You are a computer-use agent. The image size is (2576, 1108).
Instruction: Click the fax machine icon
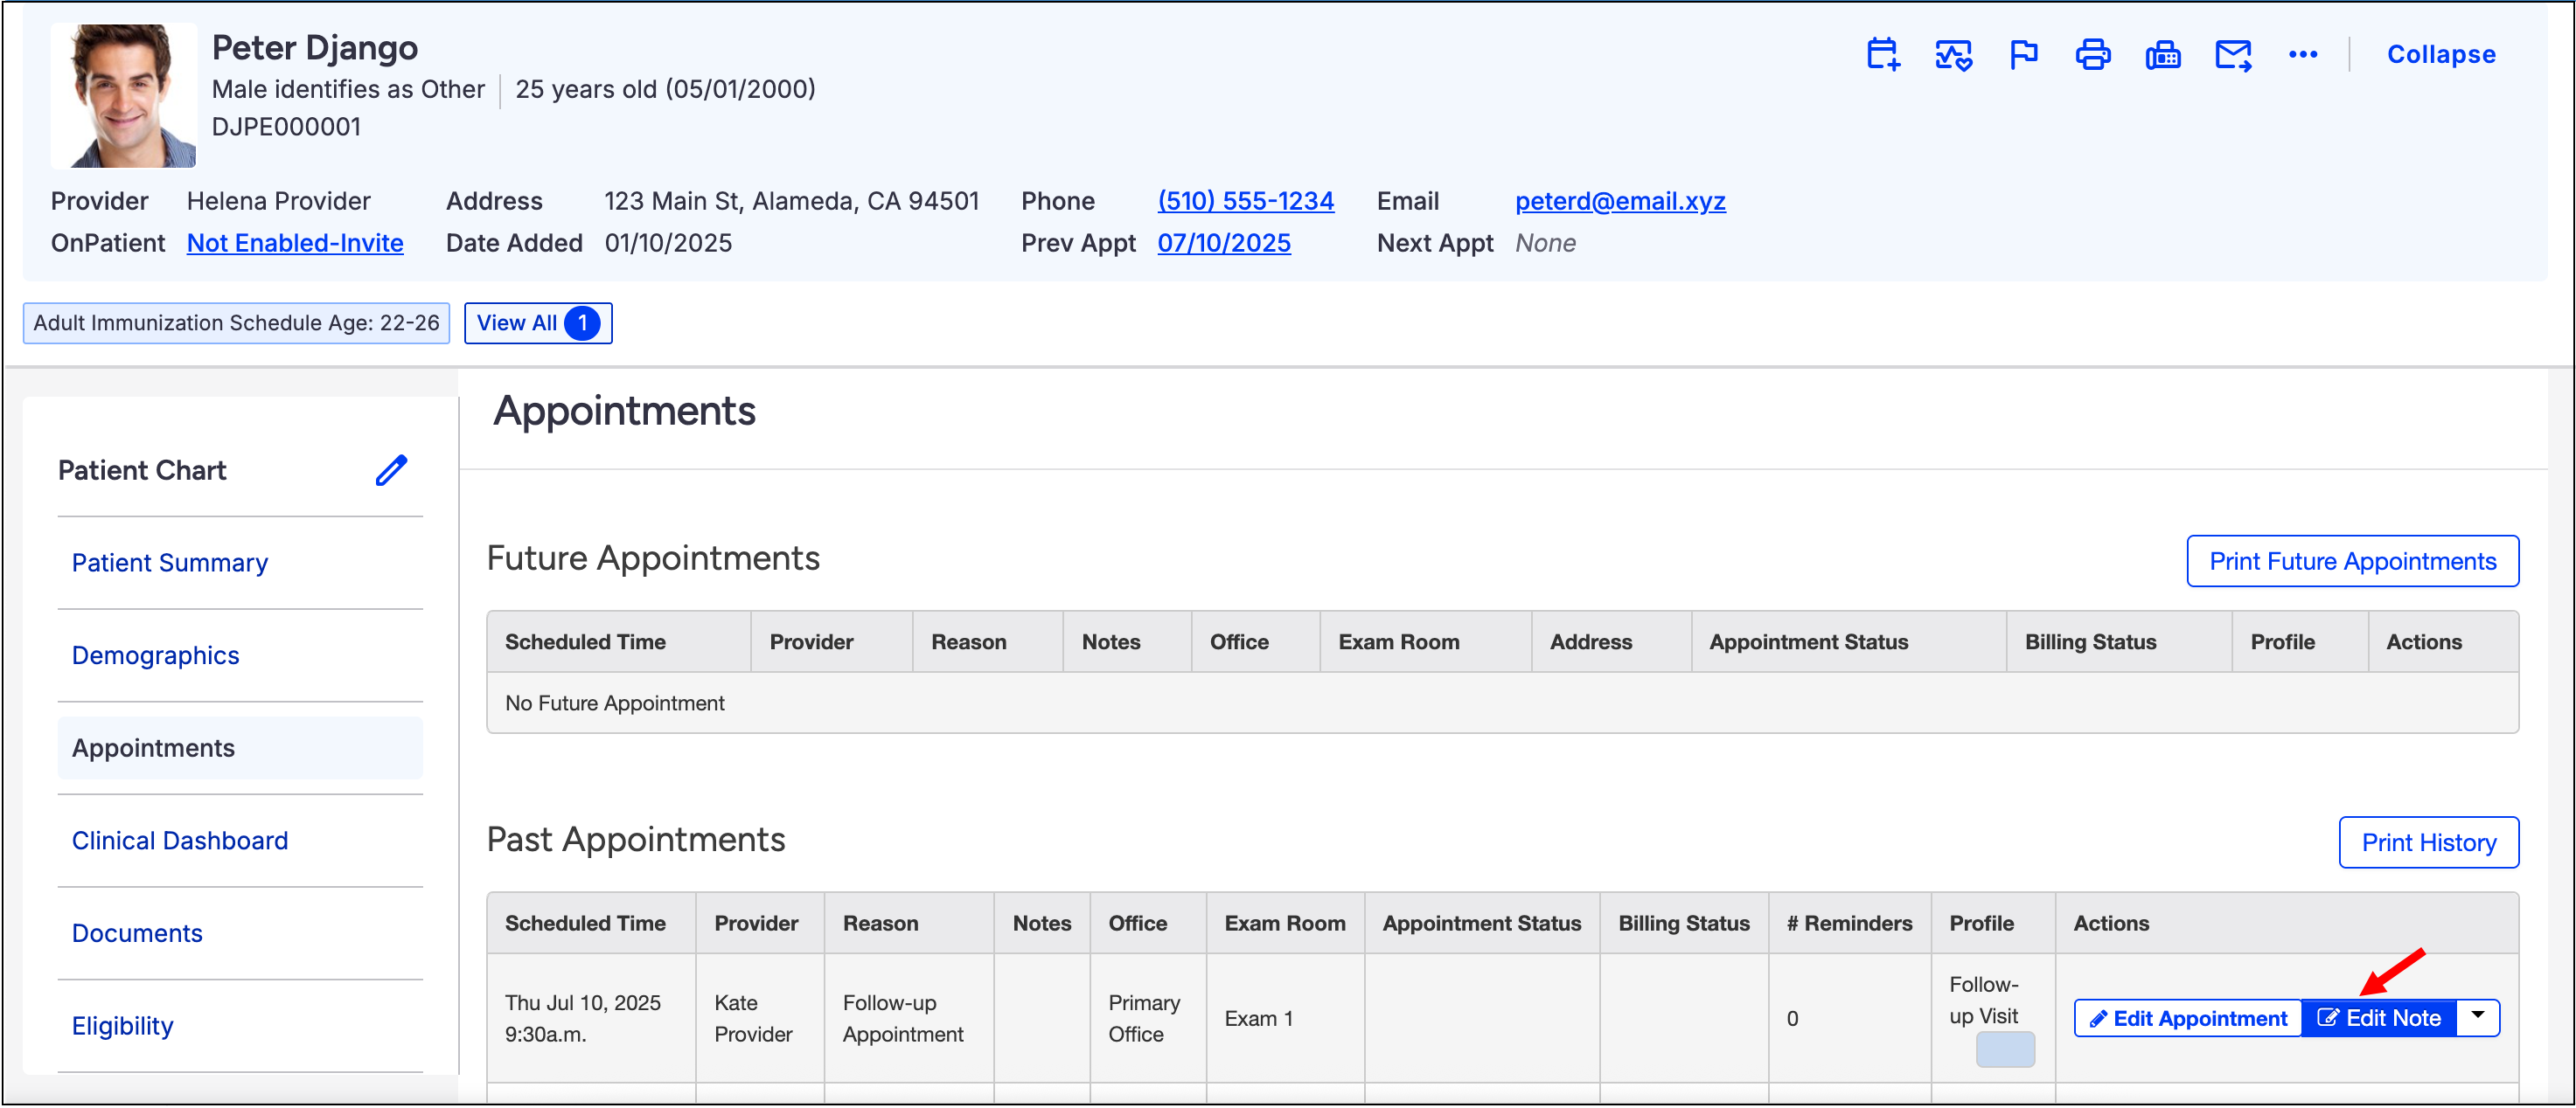click(2162, 55)
